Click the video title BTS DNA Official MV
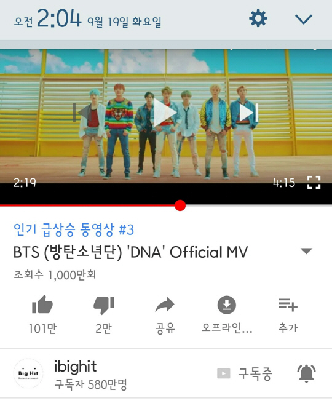Viewport: 332px width, 414px height. tap(130, 252)
